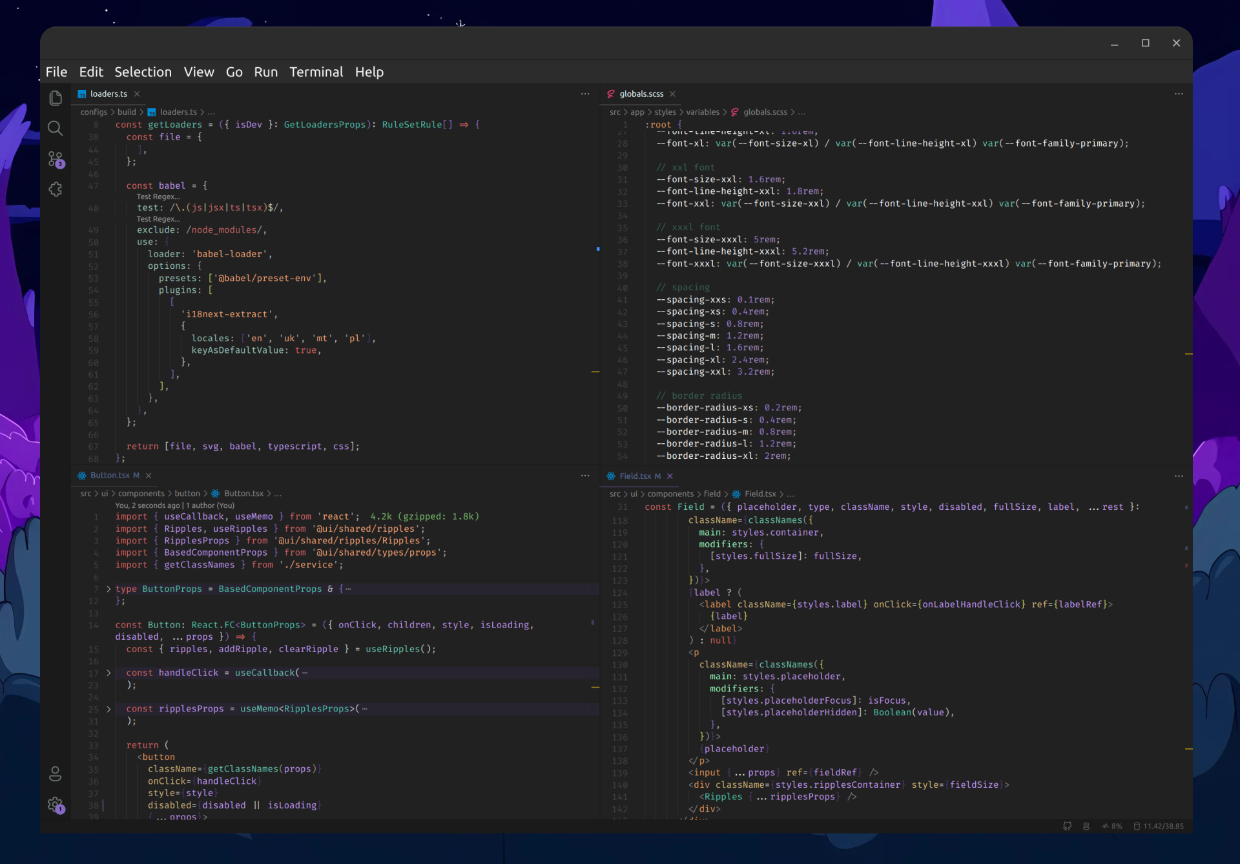The image size is (1240, 864).
Task: Switch to the globals.scss tab
Action: click(641, 94)
